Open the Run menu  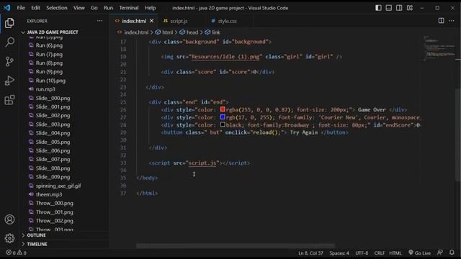pyautogui.click(x=108, y=8)
